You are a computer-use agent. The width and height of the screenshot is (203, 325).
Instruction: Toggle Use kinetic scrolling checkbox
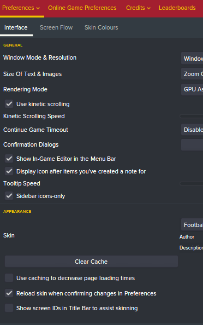pos(9,104)
